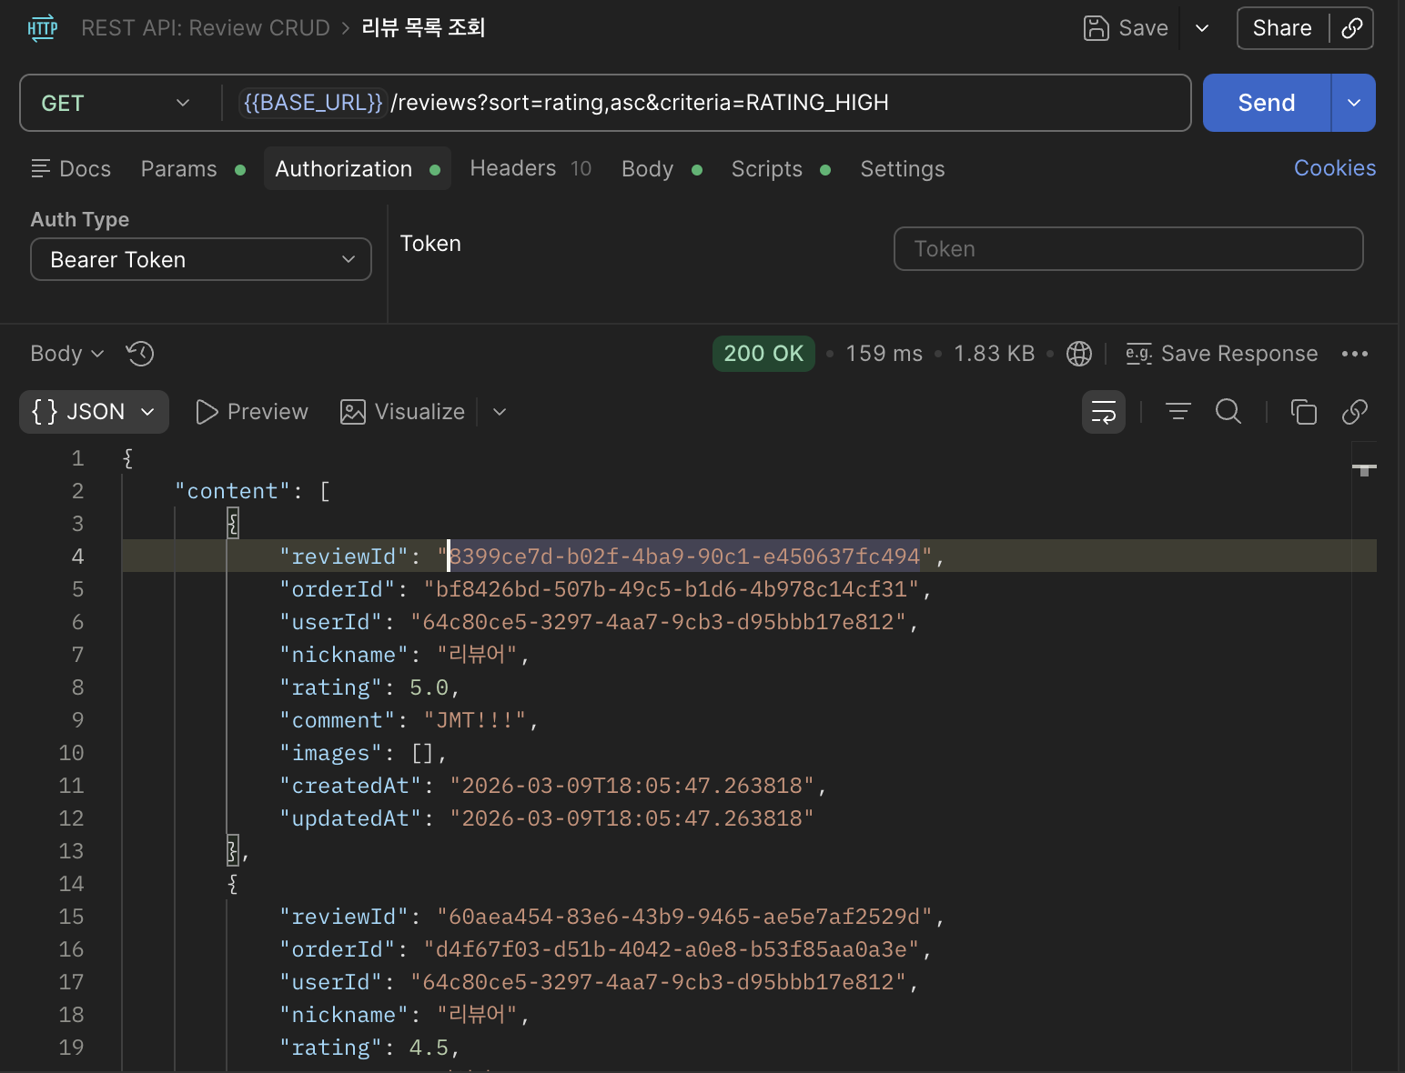The image size is (1405, 1073).
Task: Click the Save icon button
Action: 1126,28
